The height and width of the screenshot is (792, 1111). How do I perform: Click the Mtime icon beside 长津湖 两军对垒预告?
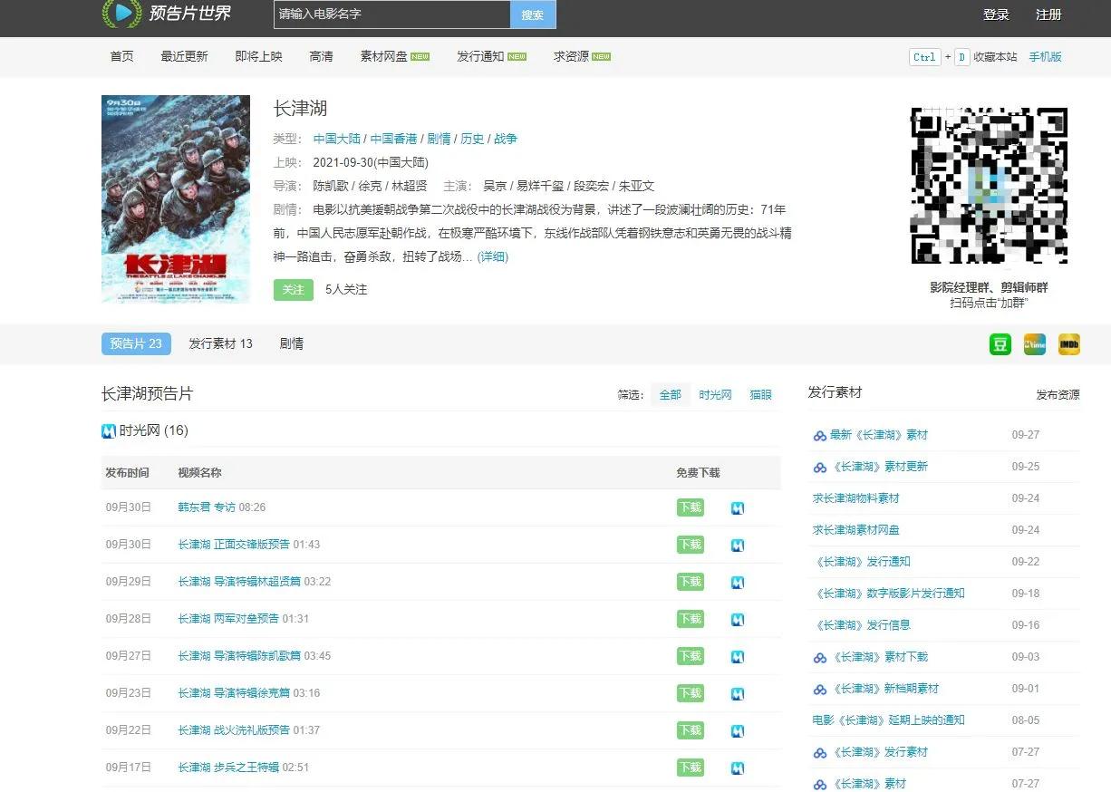pos(737,619)
